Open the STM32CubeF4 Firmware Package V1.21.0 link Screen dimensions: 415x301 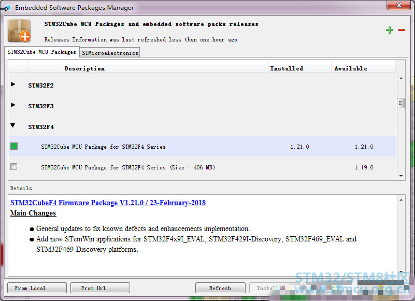pos(108,203)
